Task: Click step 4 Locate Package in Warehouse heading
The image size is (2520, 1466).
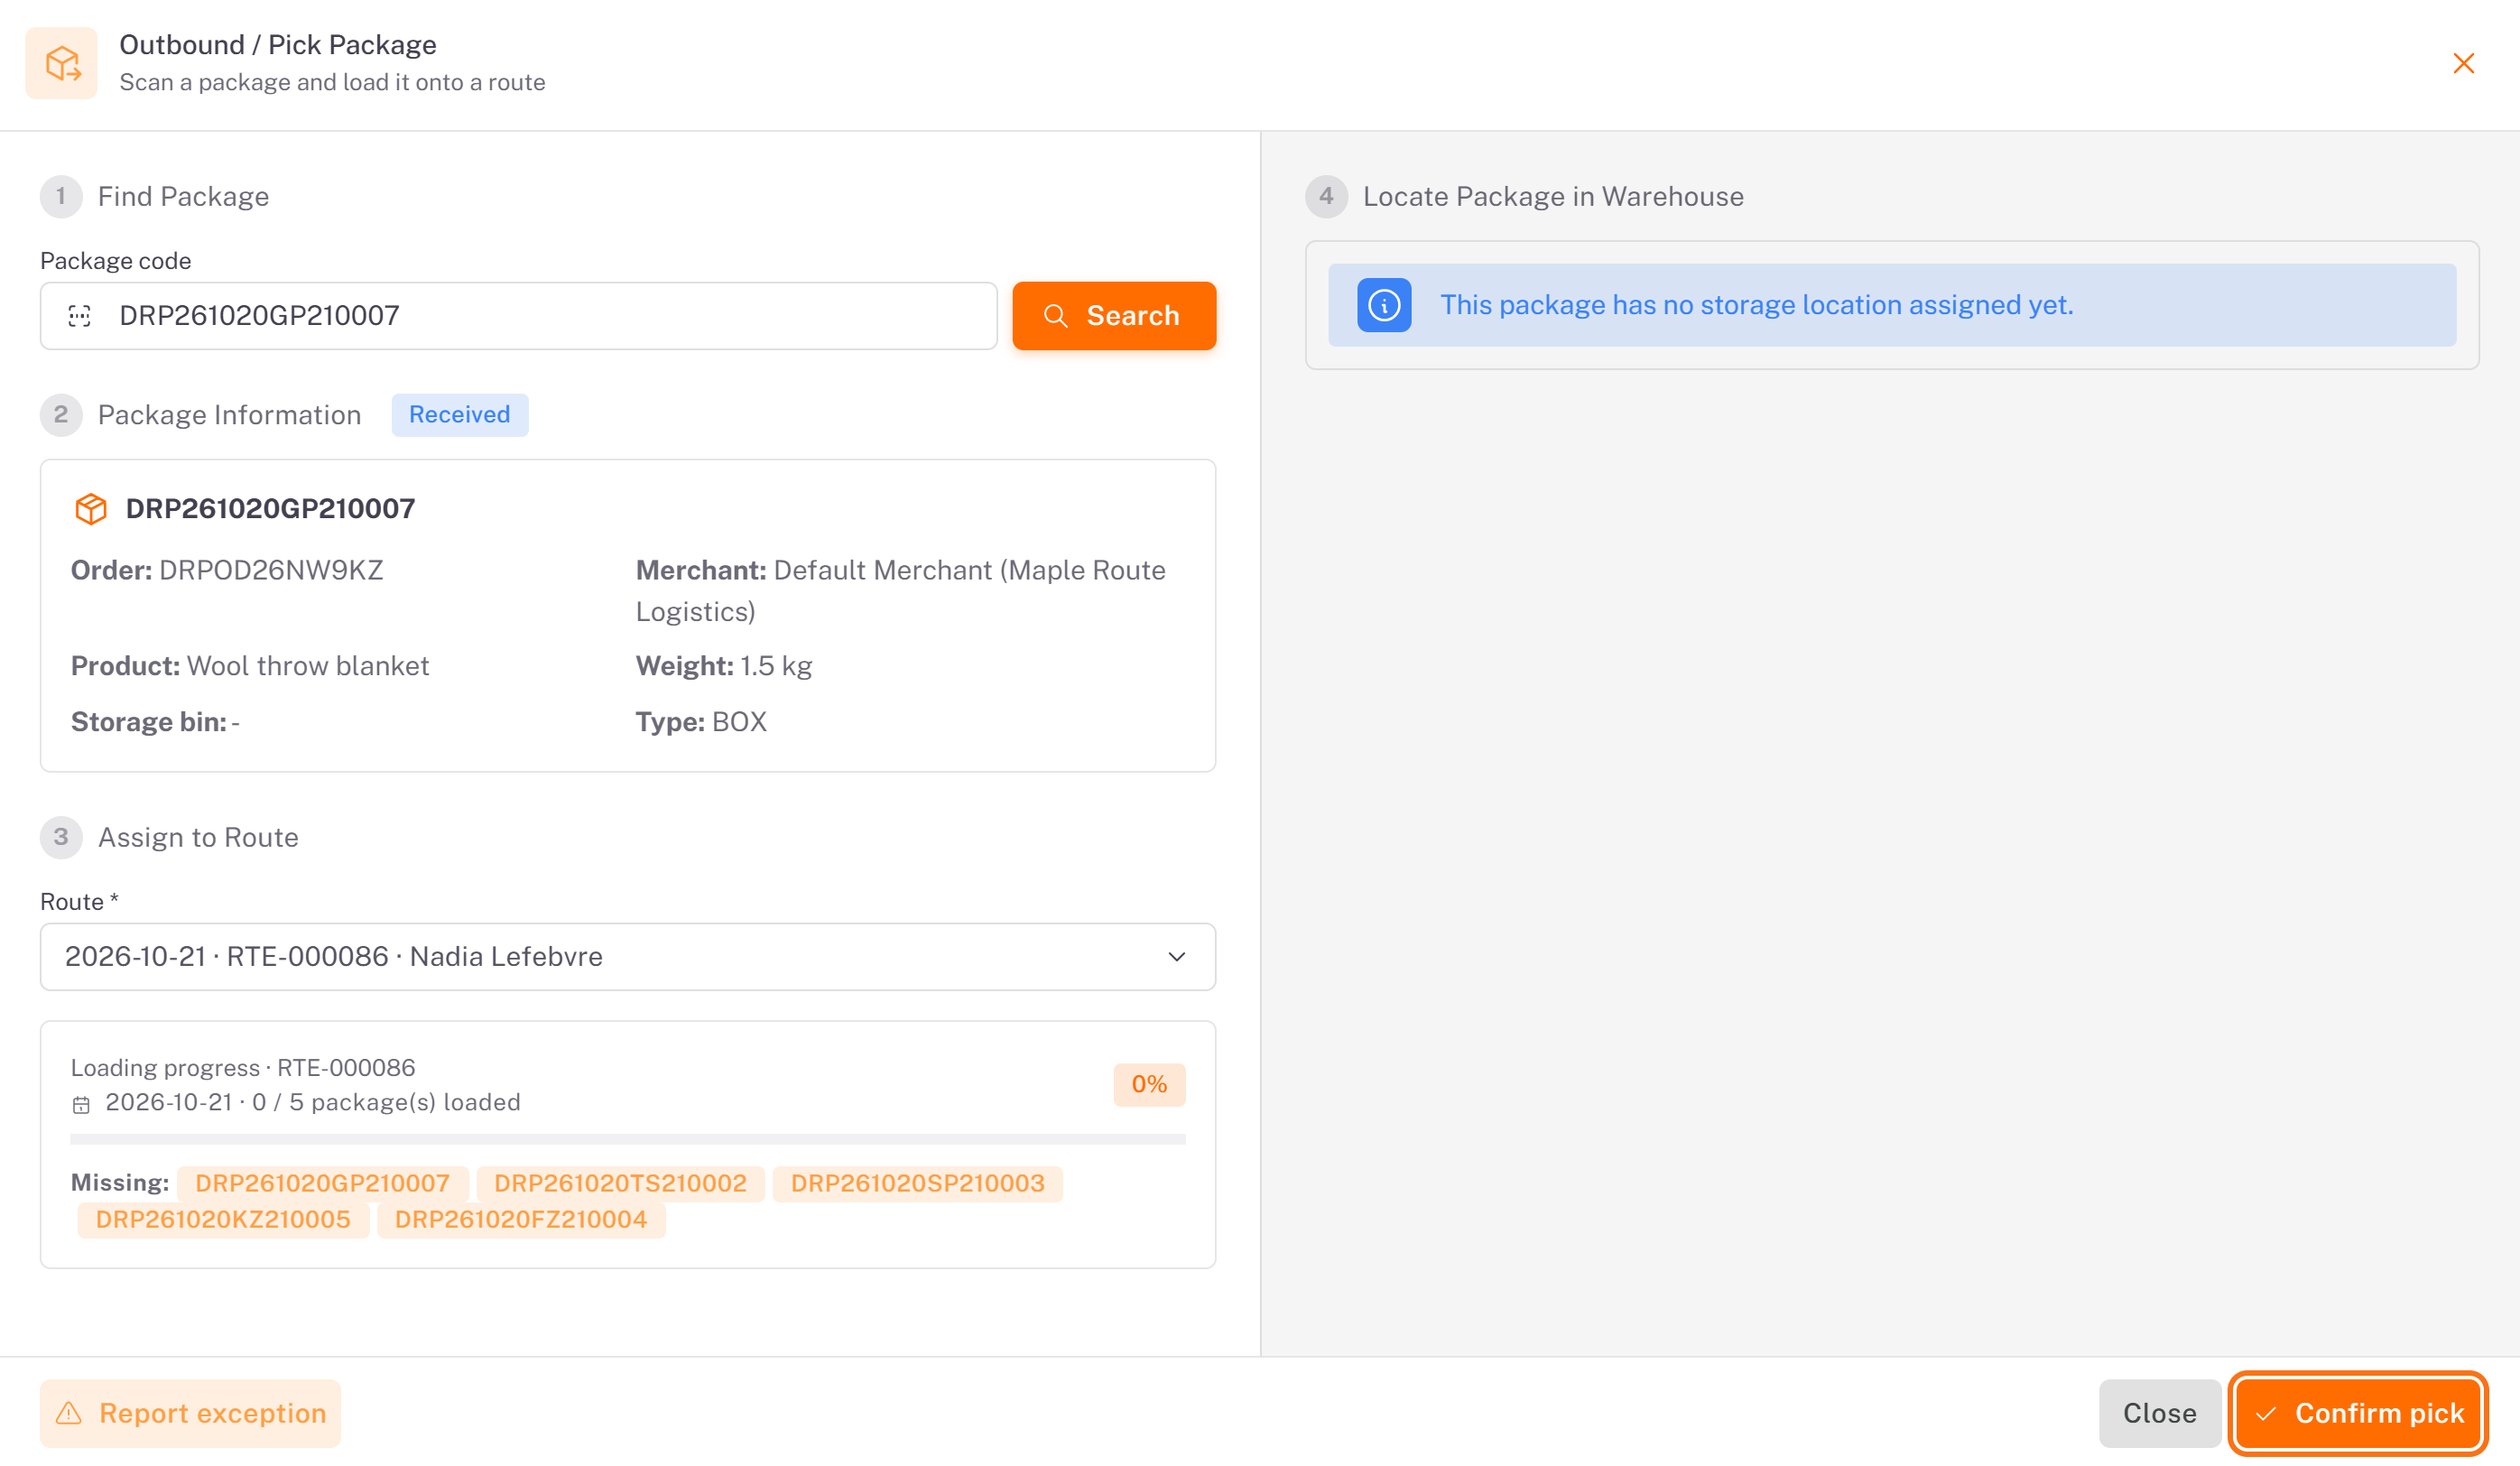Action: pos(1553,197)
